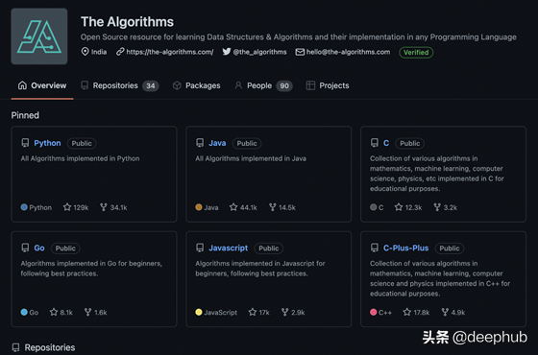The image size is (538, 355).
Task: Switch to the Repositories tab
Action: tap(119, 85)
